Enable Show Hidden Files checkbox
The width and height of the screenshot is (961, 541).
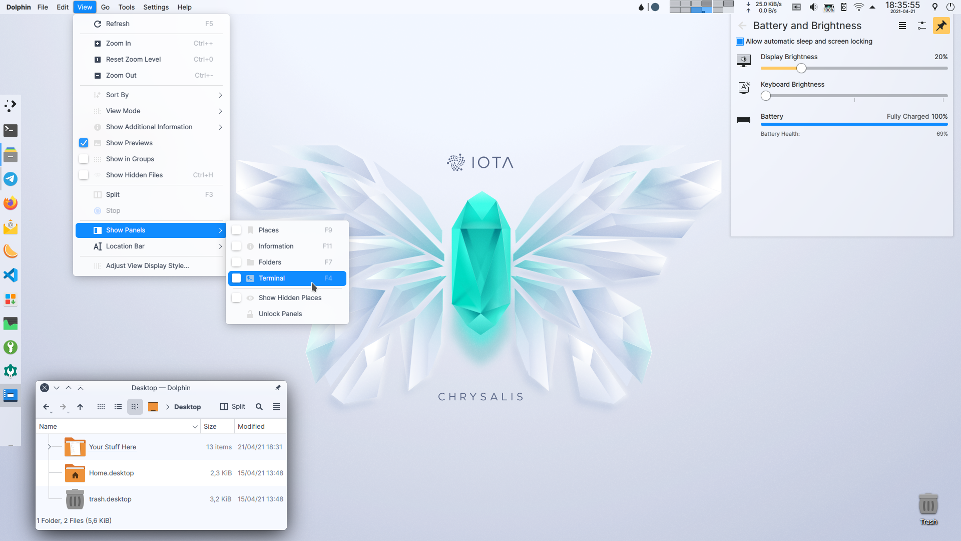coord(84,175)
